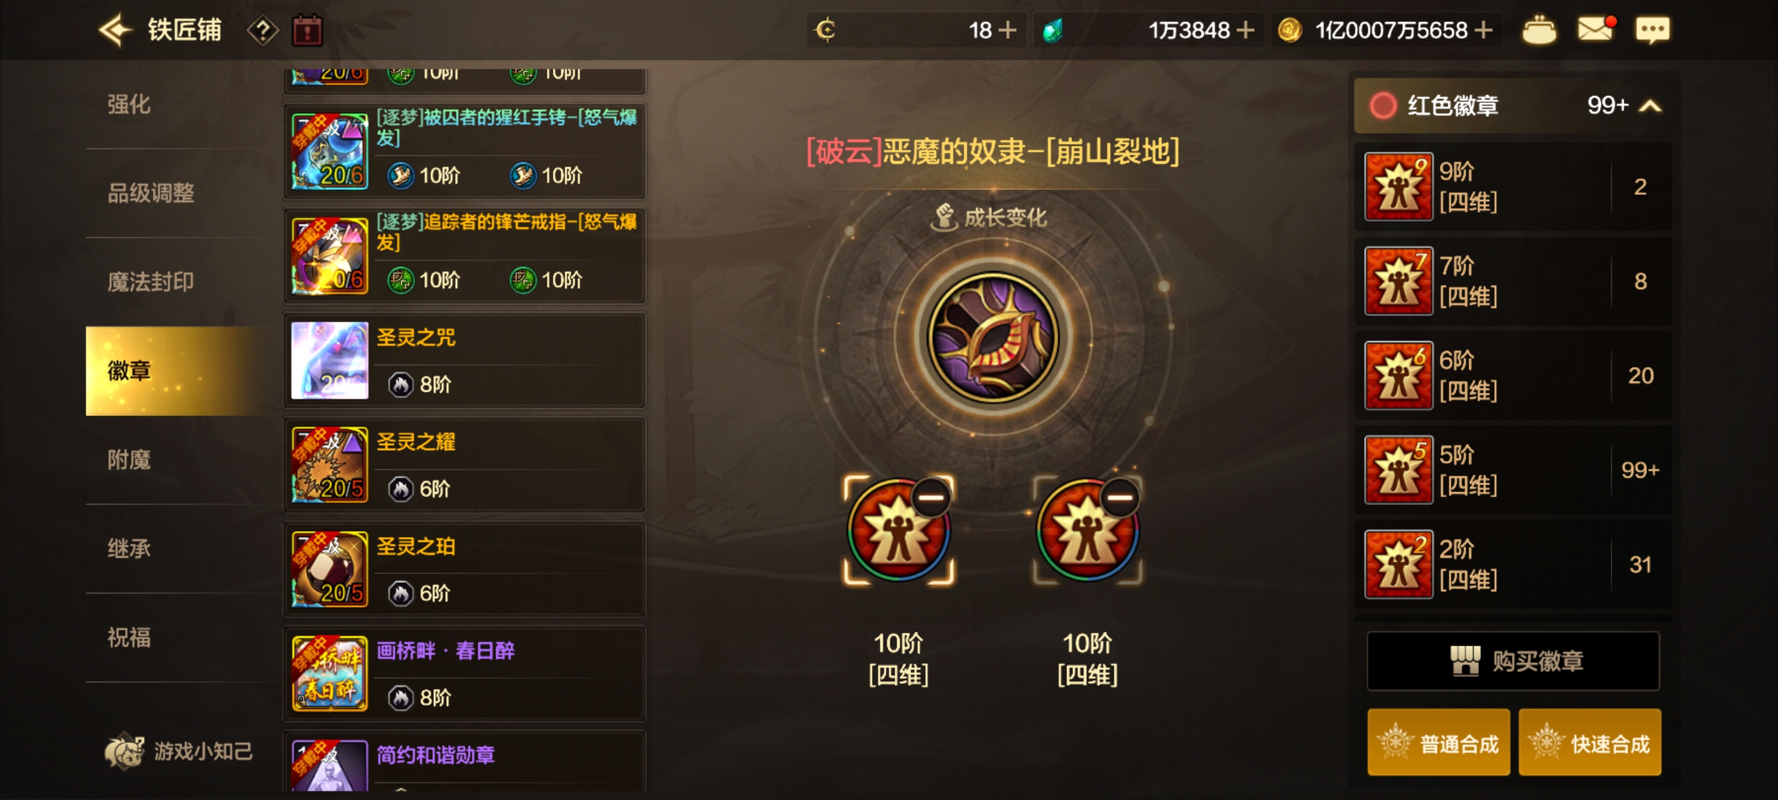
Task: Select the 9阶 四维 red emblem
Action: click(1513, 187)
